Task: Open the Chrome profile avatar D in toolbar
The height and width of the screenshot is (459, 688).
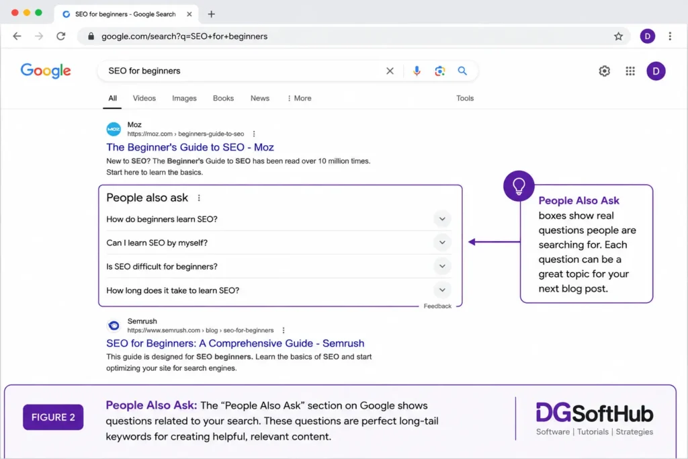Action: point(647,36)
